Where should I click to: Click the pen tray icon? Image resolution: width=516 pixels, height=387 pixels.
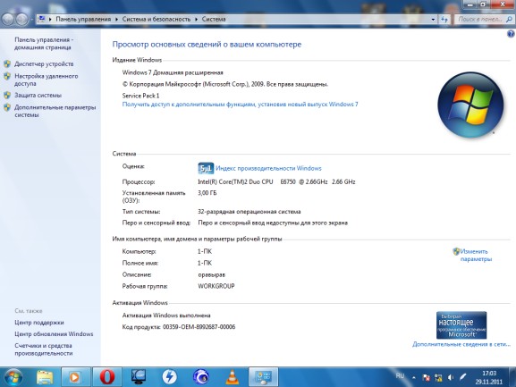tap(463, 377)
